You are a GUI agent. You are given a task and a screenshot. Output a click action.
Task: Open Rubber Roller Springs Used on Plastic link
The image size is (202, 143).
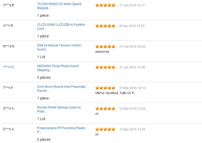point(59,109)
